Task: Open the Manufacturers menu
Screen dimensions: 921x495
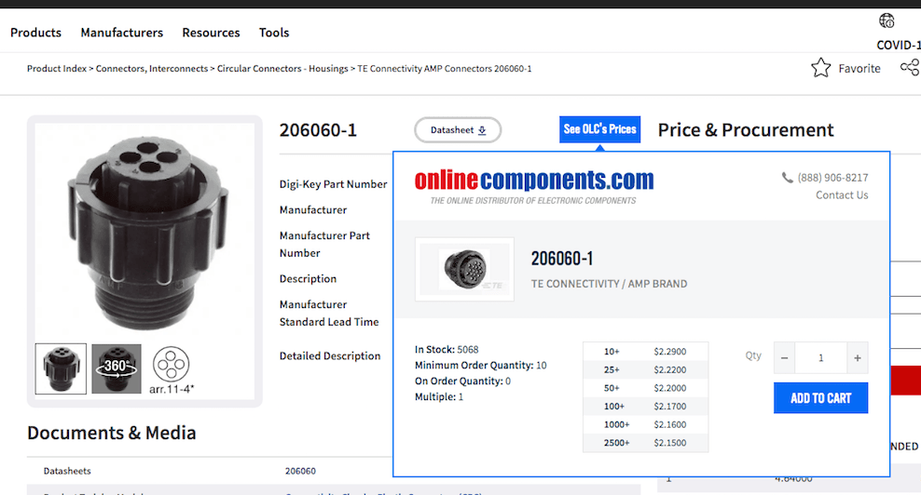Action: (x=121, y=33)
